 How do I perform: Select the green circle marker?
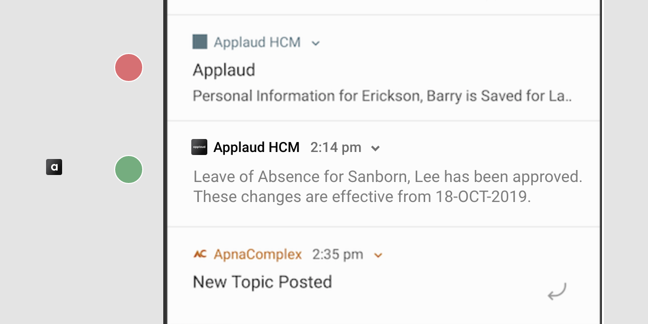(129, 169)
